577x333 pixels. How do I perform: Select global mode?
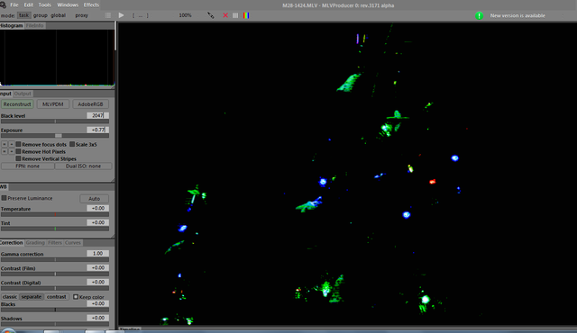tap(58, 15)
